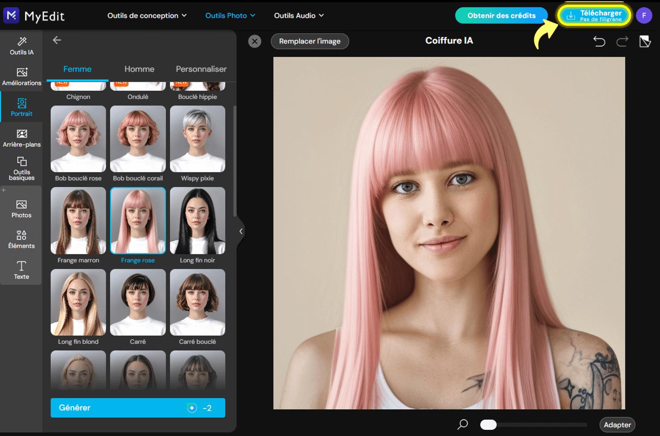The width and height of the screenshot is (660, 436).
Task: Undo the last action
Action: (x=599, y=41)
